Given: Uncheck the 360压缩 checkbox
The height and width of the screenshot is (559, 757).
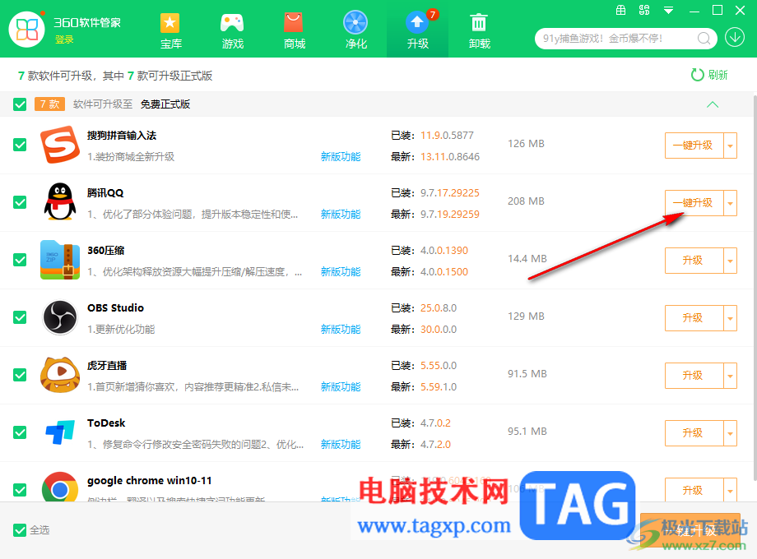Looking at the screenshot, I should [20, 260].
